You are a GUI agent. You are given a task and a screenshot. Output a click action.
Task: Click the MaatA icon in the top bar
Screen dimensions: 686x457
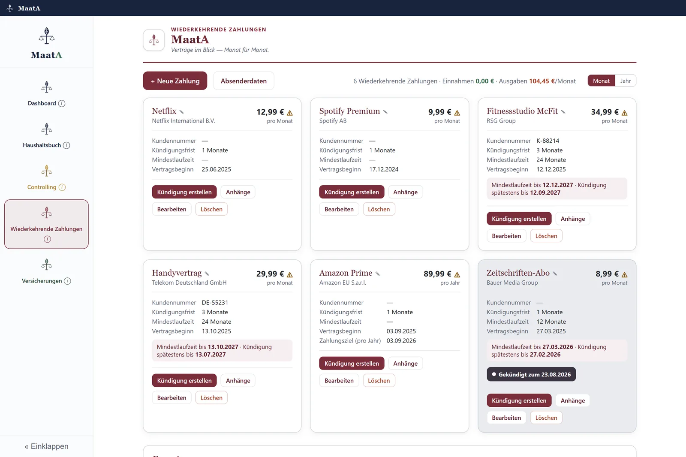[10, 8]
